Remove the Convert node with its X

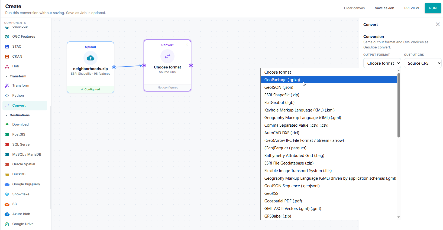pyautogui.click(x=187, y=45)
